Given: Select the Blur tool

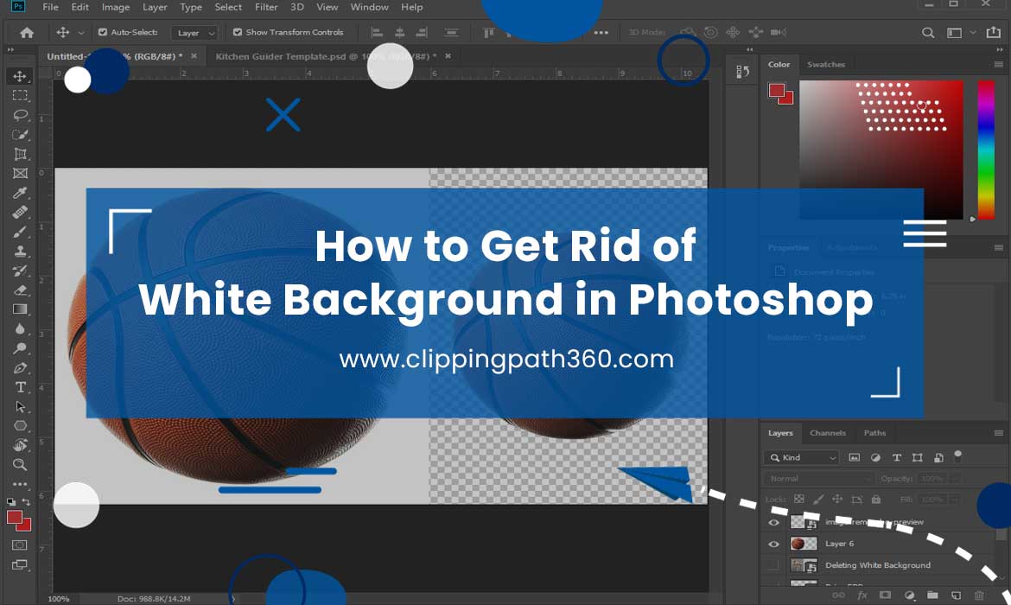Looking at the screenshot, I should (20, 328).
